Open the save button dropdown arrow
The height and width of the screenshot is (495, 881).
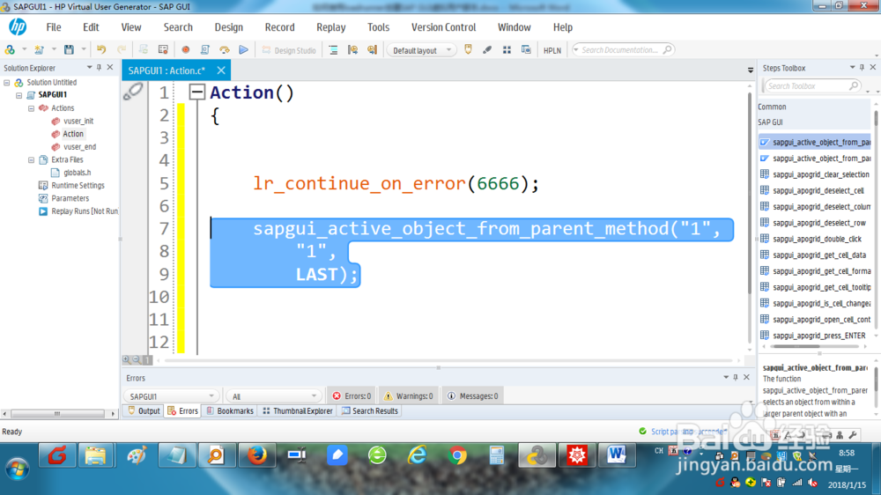[x=84, y=50]
